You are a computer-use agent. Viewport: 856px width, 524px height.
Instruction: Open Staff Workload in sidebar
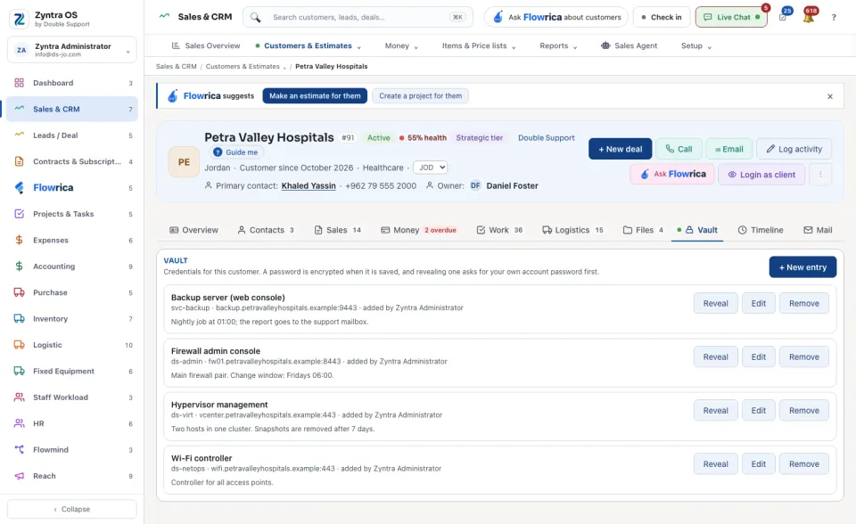[72, 397]
